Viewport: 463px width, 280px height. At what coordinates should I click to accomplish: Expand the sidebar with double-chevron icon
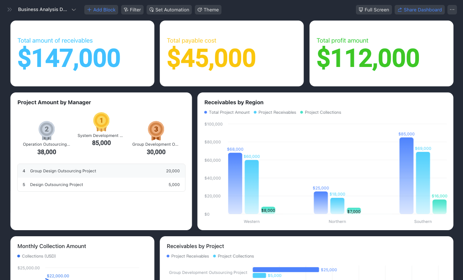tap(9, 10)
